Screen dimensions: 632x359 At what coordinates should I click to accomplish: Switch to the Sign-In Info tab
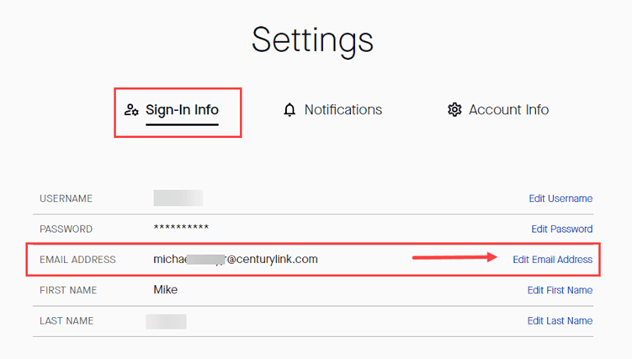pos(182,110)
